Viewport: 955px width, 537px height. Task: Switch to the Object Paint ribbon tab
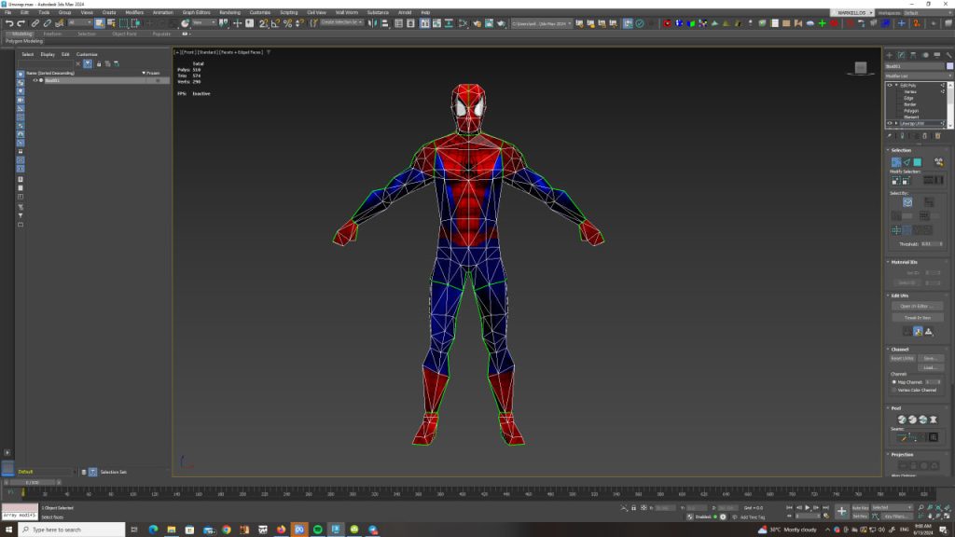click(124, 34)
